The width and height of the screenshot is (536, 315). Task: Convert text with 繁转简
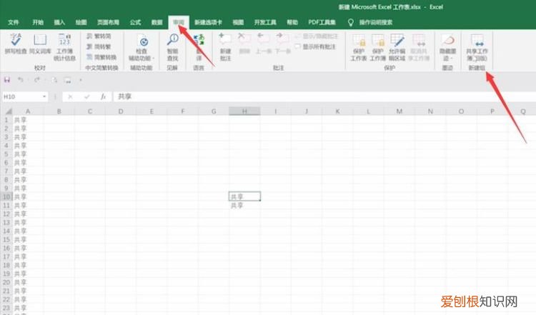(99, 36)
